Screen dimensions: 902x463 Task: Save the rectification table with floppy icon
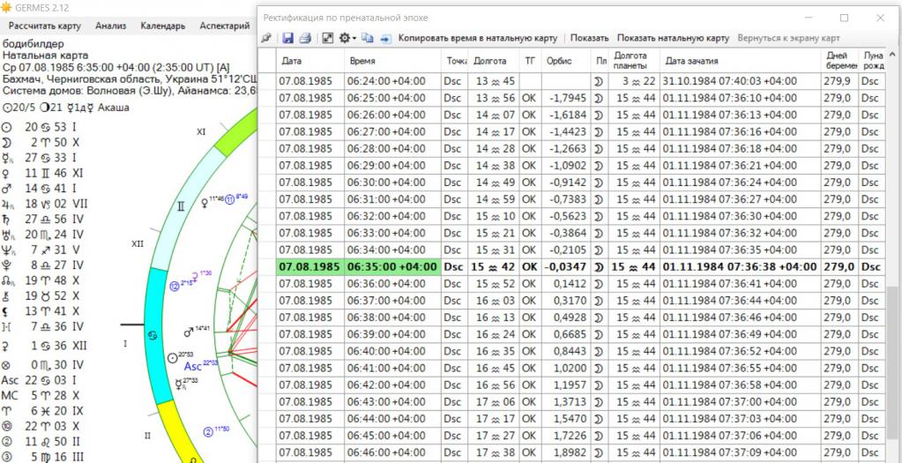point(287,38)
